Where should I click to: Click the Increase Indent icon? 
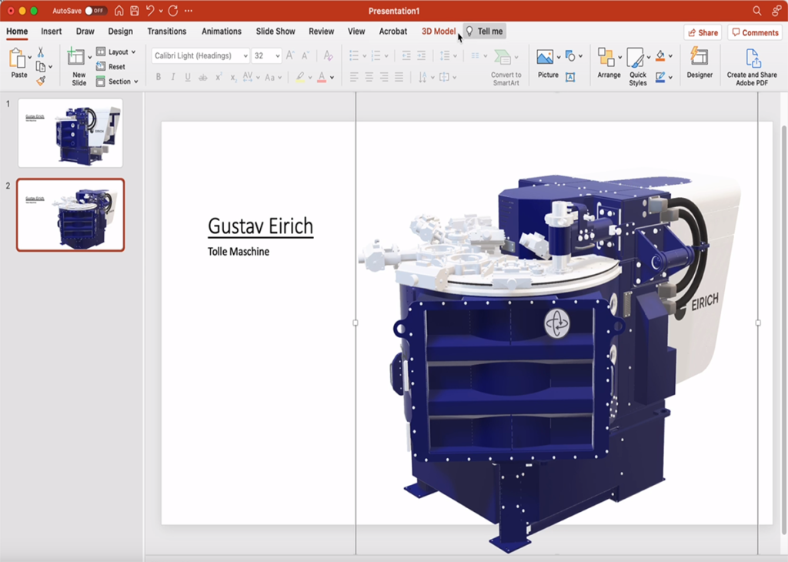pos(421,55)
